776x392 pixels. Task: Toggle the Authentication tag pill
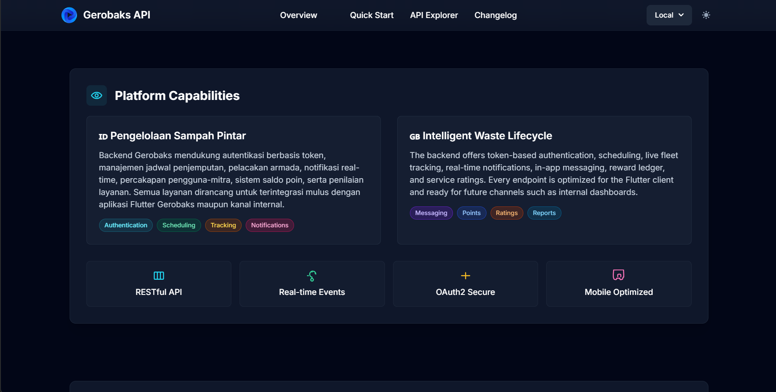click(x=125, y=225)
